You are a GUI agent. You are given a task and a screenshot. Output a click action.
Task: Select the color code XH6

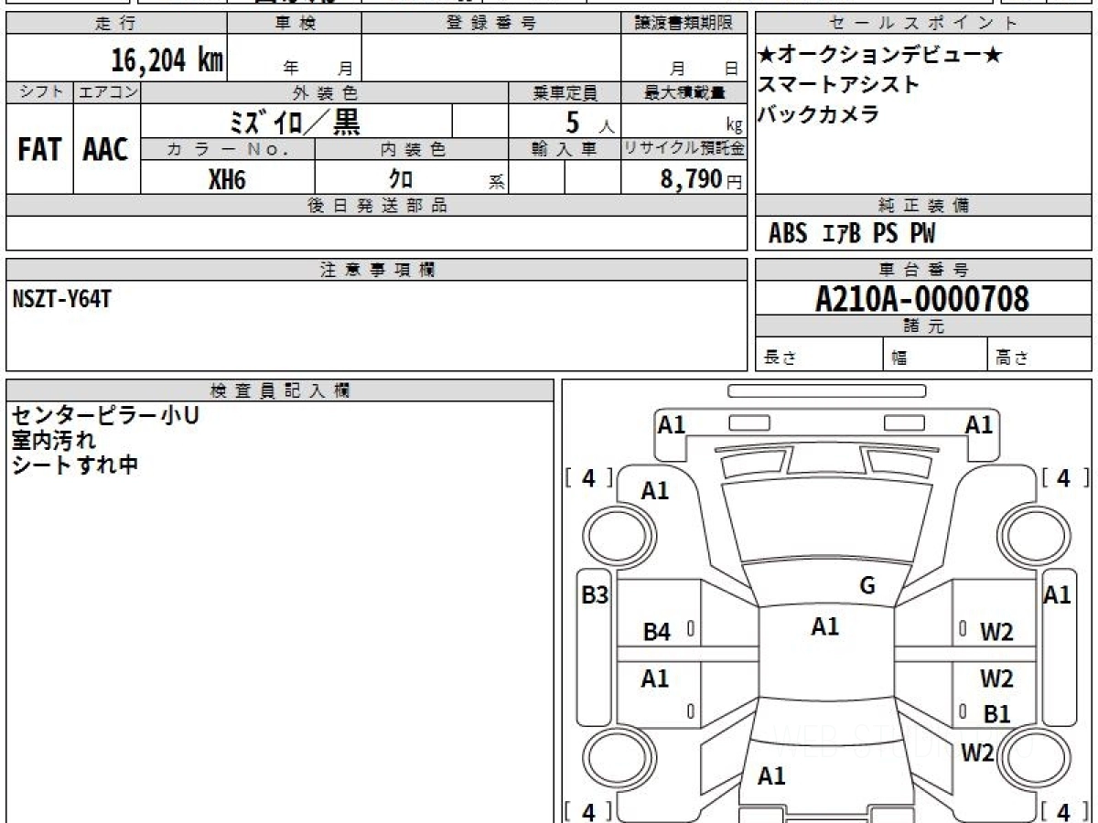pyautogui.click(x=228, y=179)
